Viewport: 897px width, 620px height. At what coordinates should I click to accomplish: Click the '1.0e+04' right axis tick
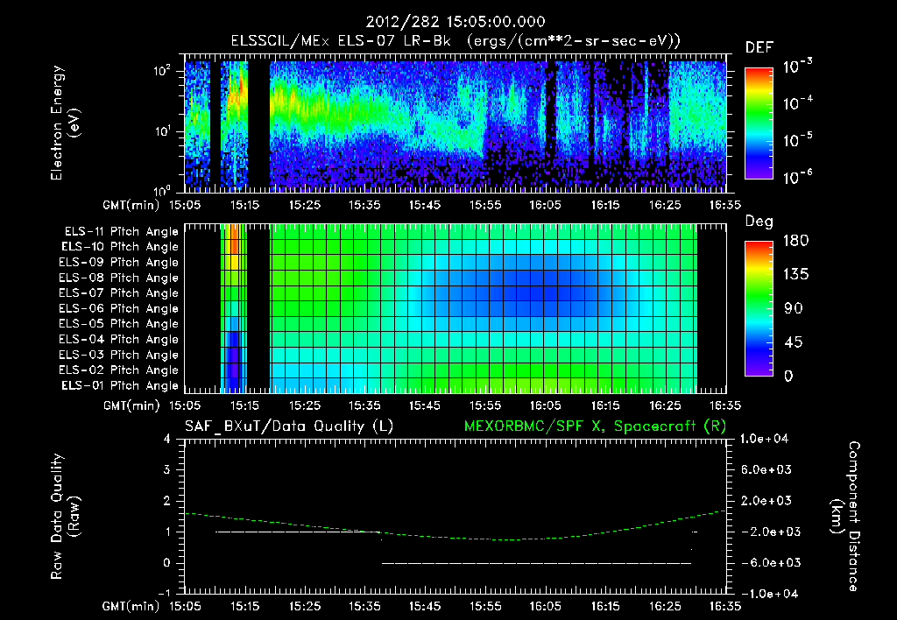[x=764, y=439]
